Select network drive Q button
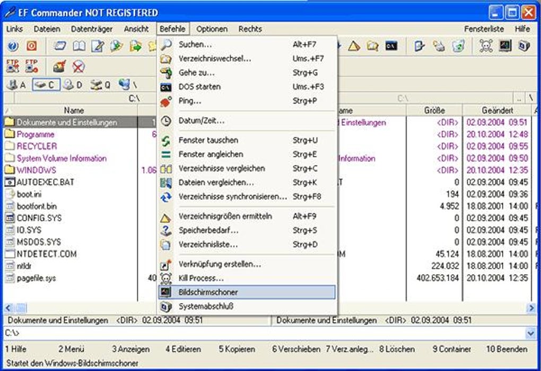Screen dimensions: 541x371 click(x=100, y=85)
